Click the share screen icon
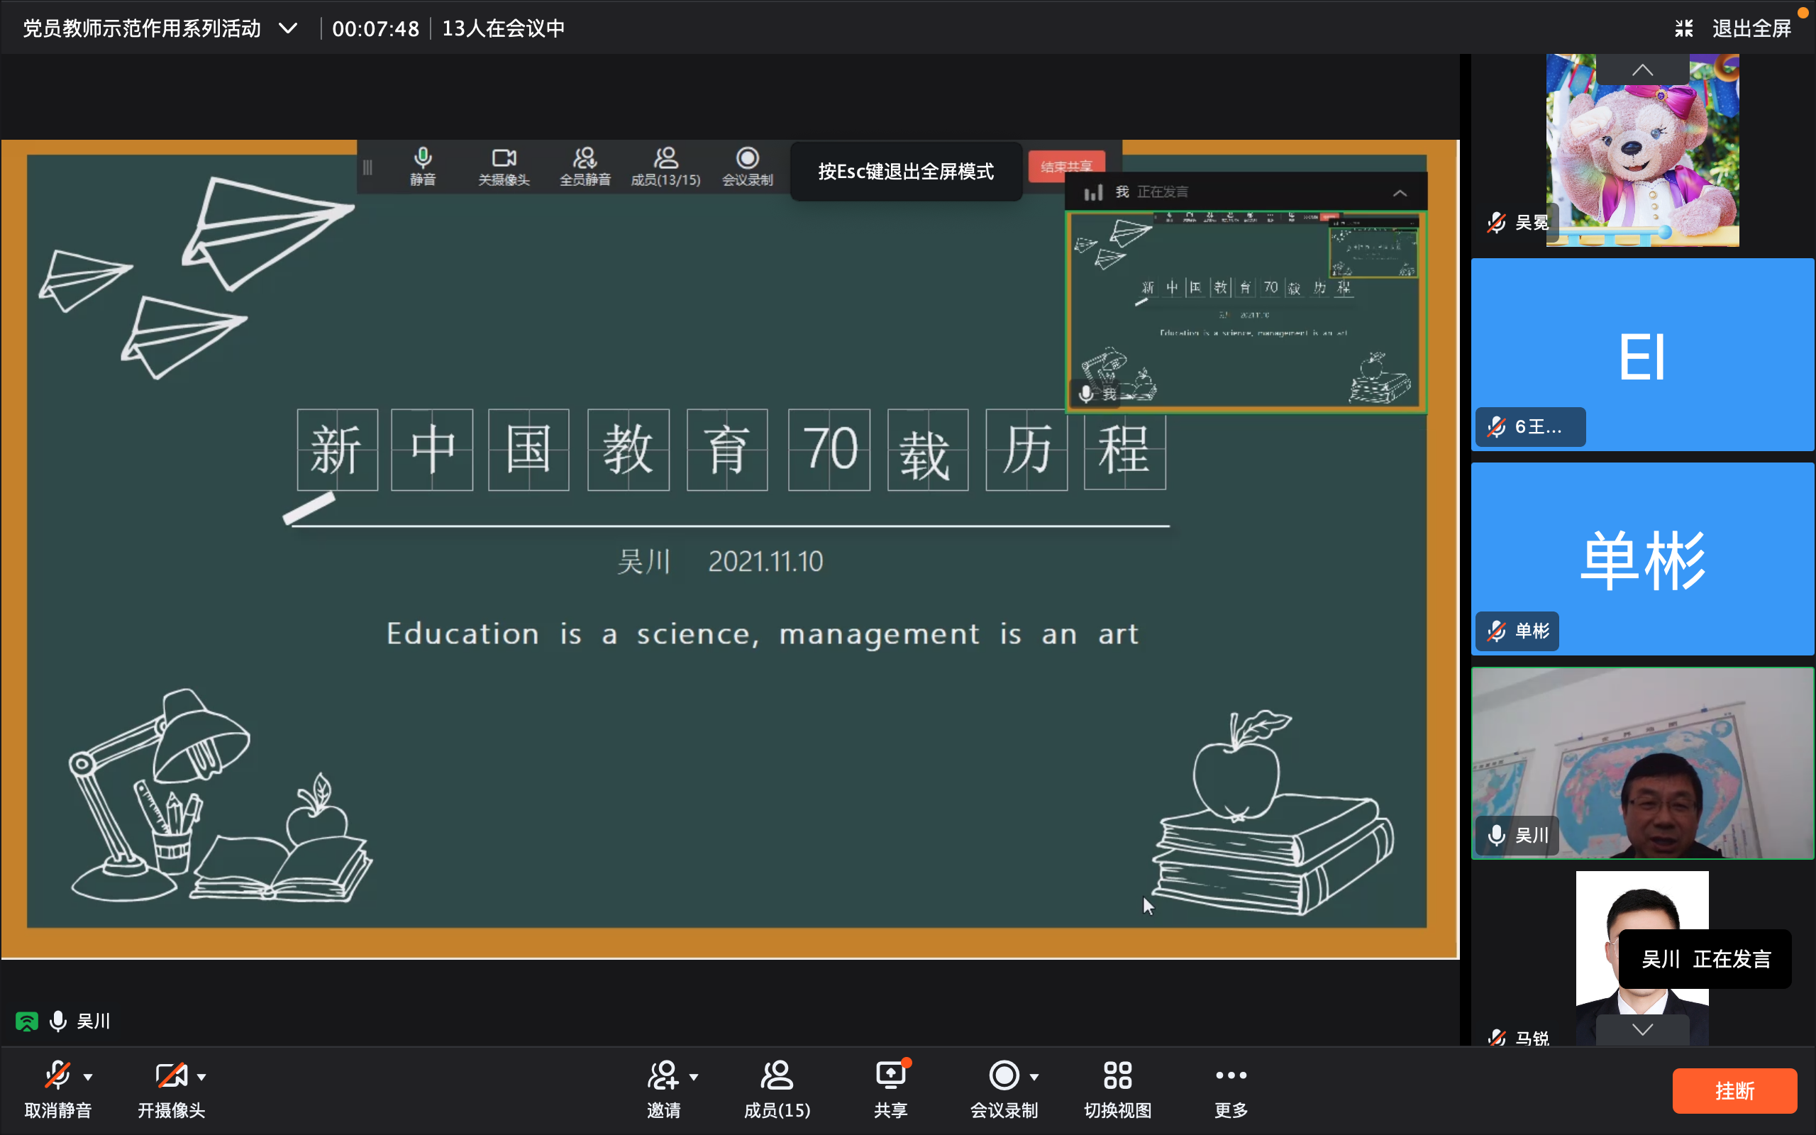This screenshot has width=1816, height=1135. click(891, 1075)
